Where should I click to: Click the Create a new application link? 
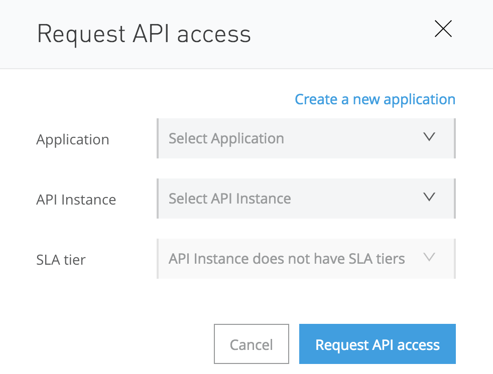point(375,99)
